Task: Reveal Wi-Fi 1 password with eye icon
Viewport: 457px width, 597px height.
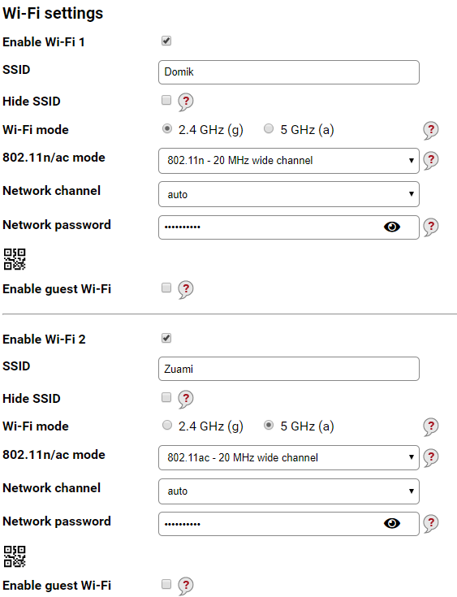Action: pyautogui.click(x=392, y=227)
